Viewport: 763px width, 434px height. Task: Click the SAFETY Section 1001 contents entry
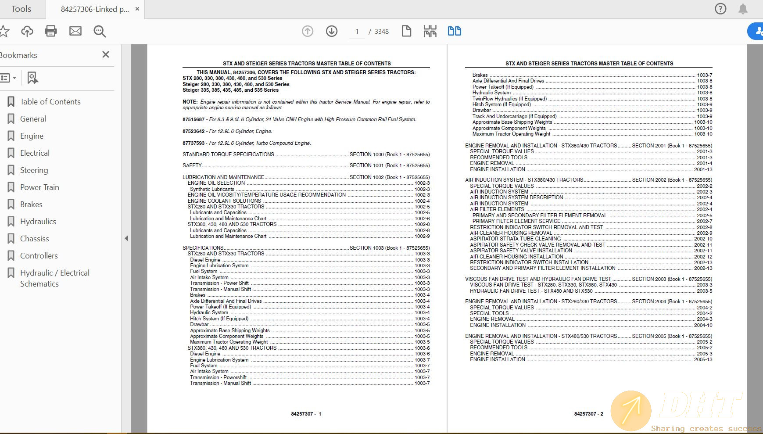point(306,165)
